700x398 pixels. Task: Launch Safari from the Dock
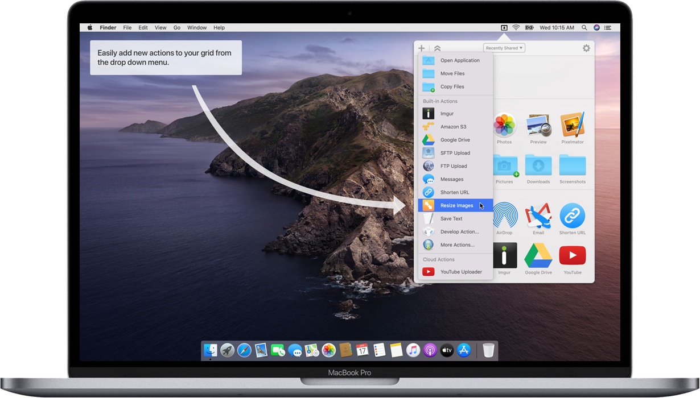(x=244, y=350)
